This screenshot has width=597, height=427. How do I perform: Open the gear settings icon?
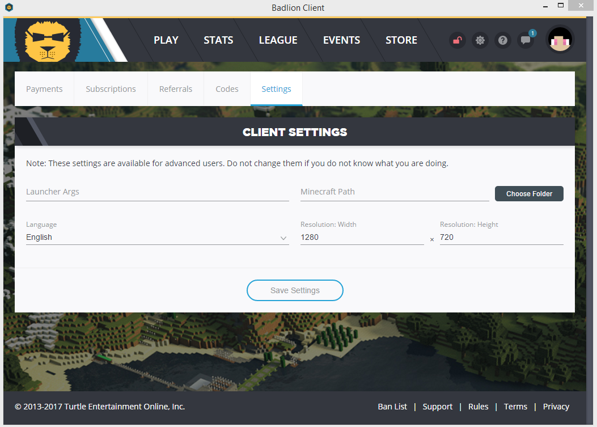[480, 40]
